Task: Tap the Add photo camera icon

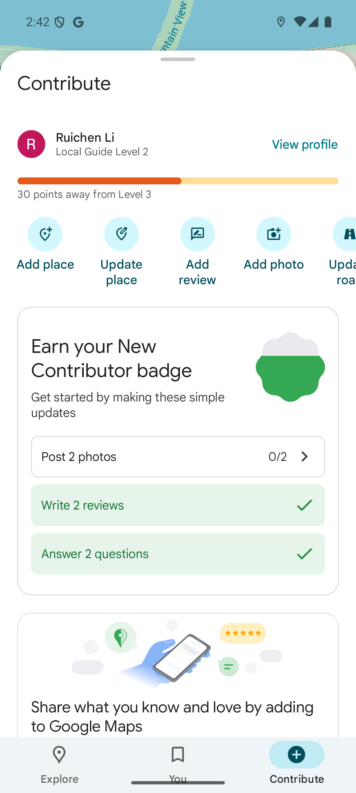Action: [x=274, y=234]
